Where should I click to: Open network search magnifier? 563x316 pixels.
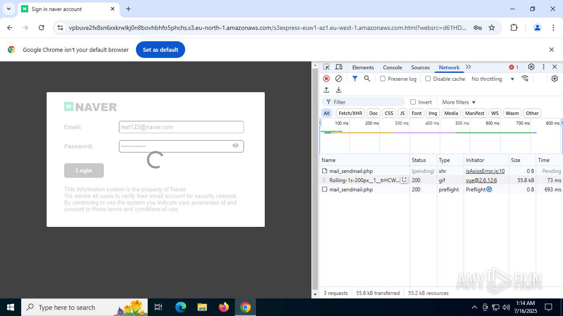point(367,79)
